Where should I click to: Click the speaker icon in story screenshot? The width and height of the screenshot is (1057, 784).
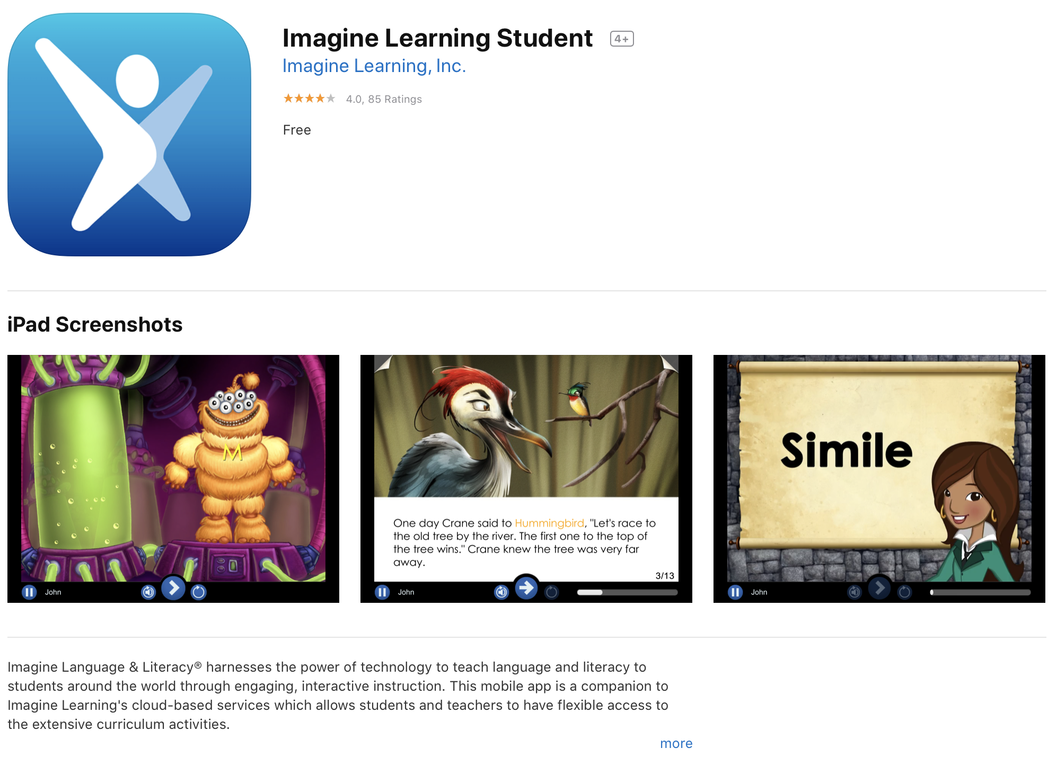tap(501, 592)
